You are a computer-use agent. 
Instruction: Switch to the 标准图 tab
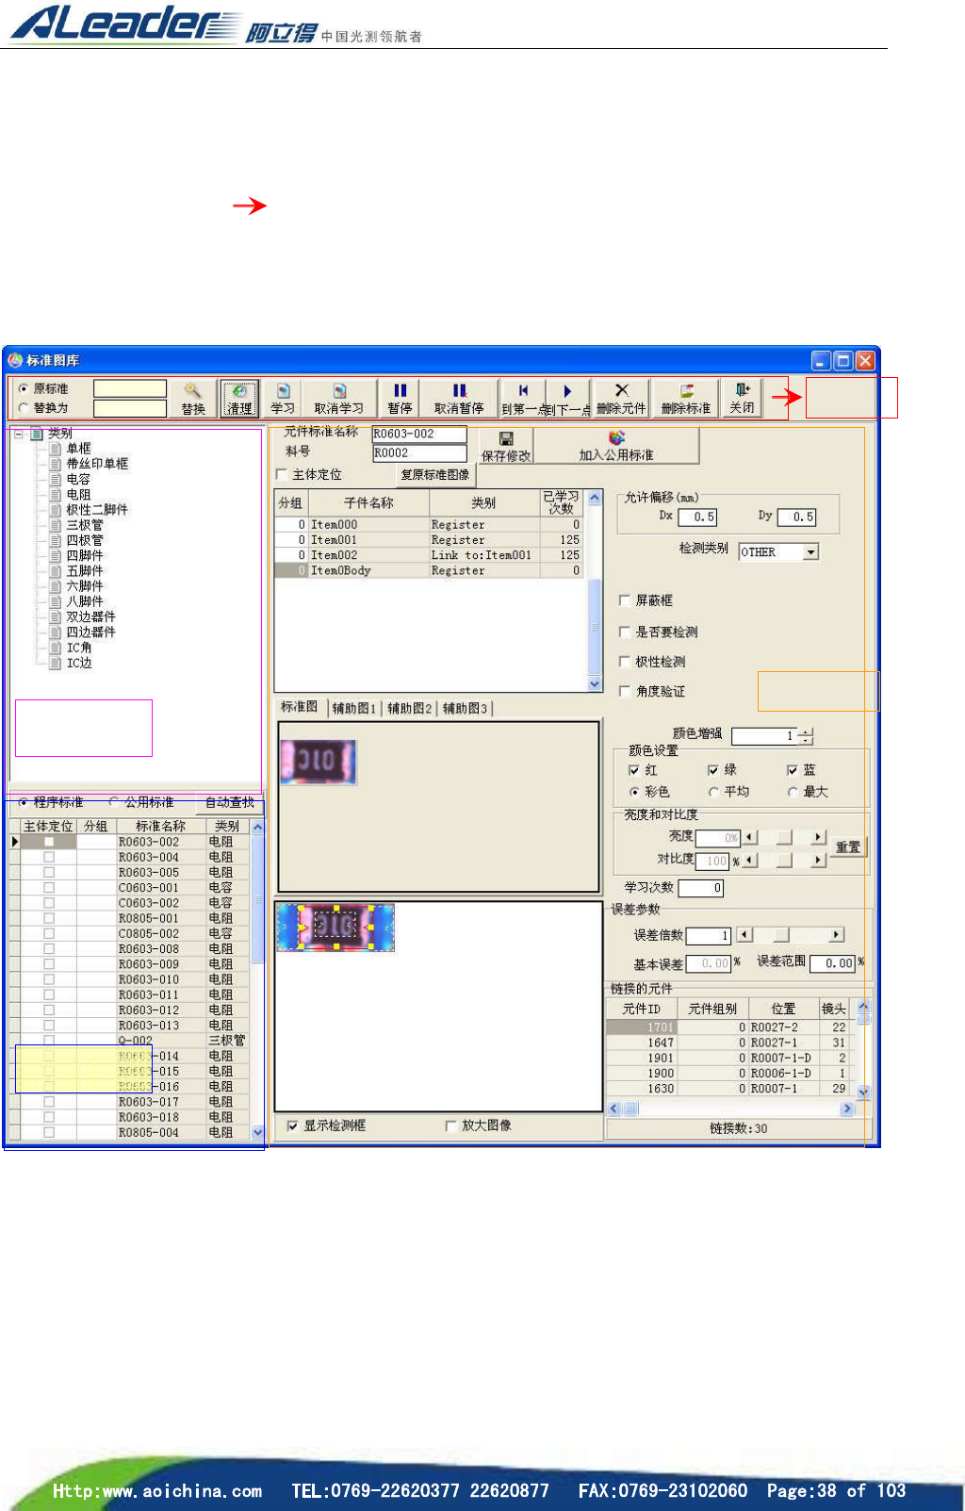tap(300, 707)
